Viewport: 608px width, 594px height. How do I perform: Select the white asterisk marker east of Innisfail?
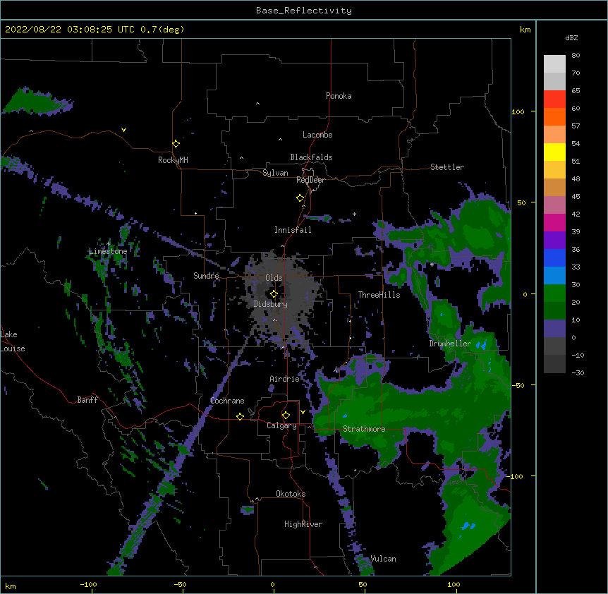click(354, 214)
